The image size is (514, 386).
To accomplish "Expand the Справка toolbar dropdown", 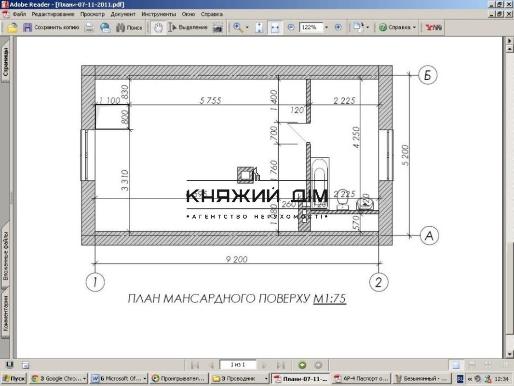I will [x=414, y=28].
